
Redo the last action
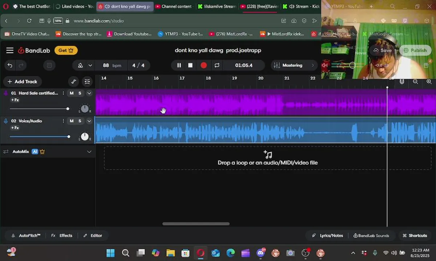coord(21,65)
